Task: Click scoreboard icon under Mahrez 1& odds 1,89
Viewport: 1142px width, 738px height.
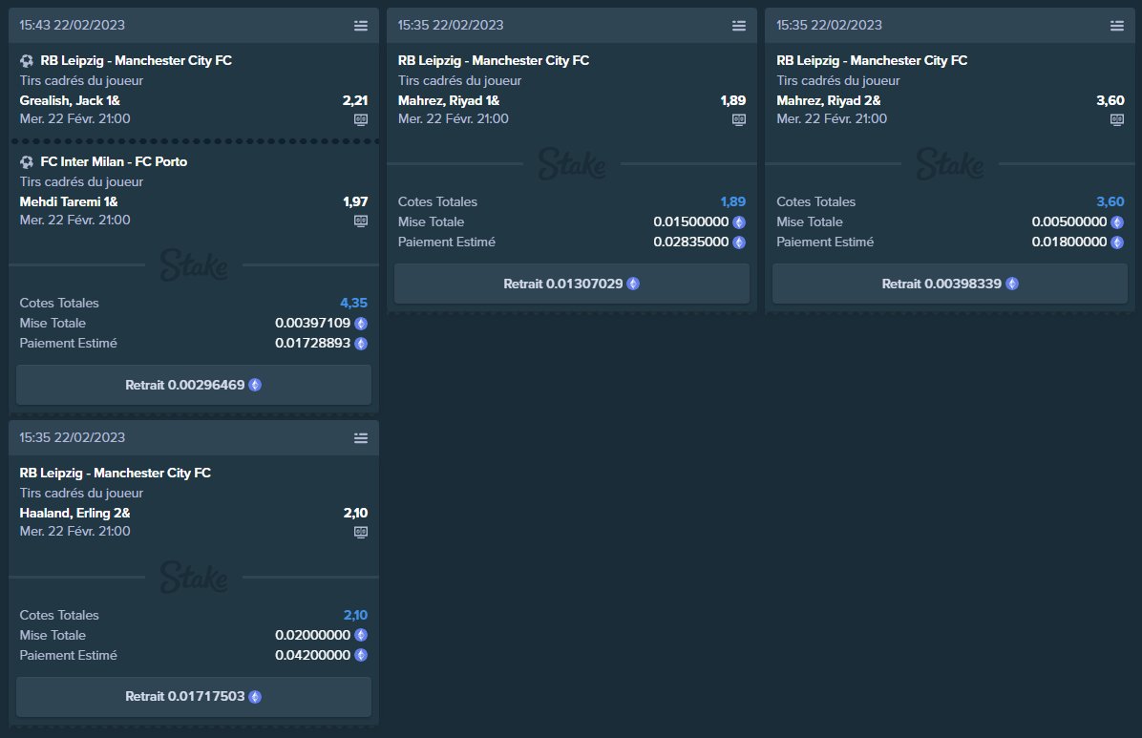Action: tap(738, 119)
